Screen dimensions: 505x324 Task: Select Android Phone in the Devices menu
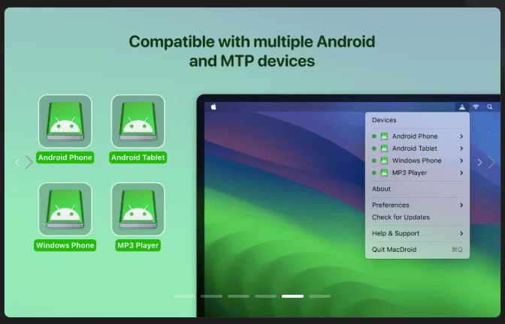417,136
